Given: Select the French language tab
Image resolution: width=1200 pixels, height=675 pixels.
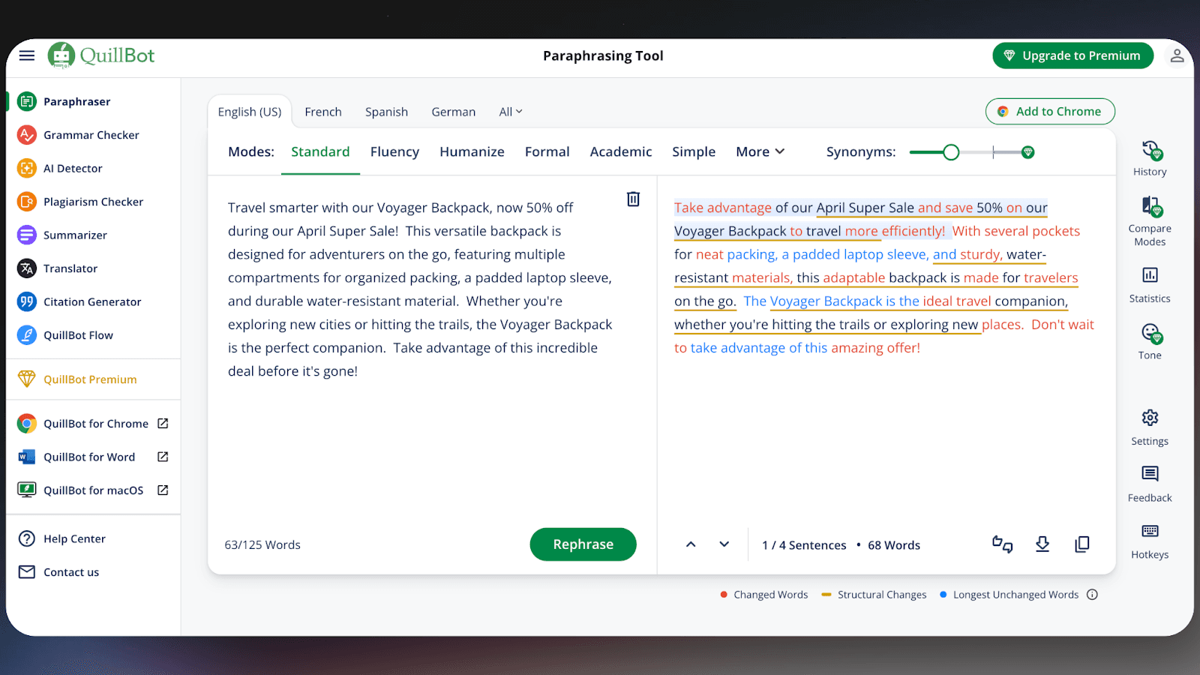Looking at the screenshot, I should coord(323,112).
